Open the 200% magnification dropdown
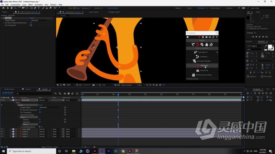Viewport: 275px width, 154px height. (71, 85)
